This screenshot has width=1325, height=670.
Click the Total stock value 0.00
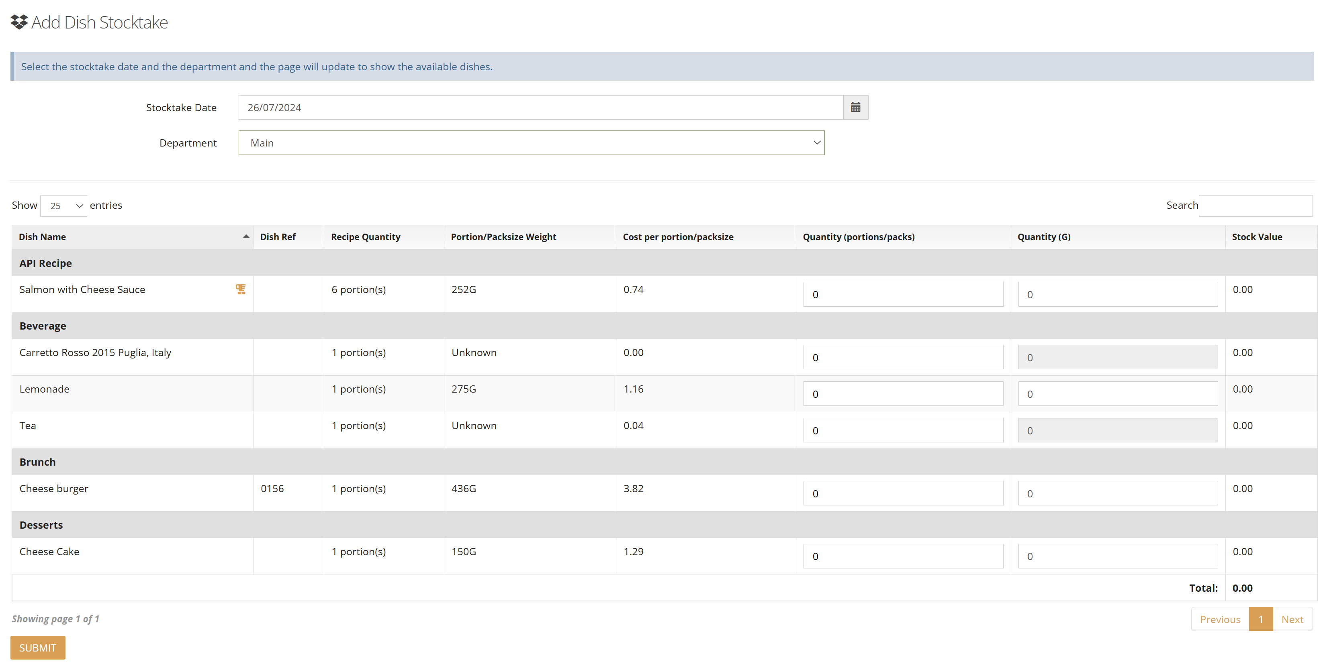pos(1242,588)
